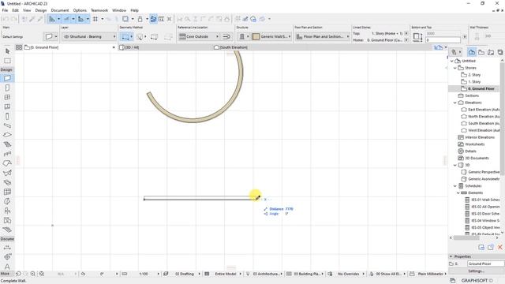
Task: Select the Text tool
Action: pyautogui.click(x=7, y=267)
